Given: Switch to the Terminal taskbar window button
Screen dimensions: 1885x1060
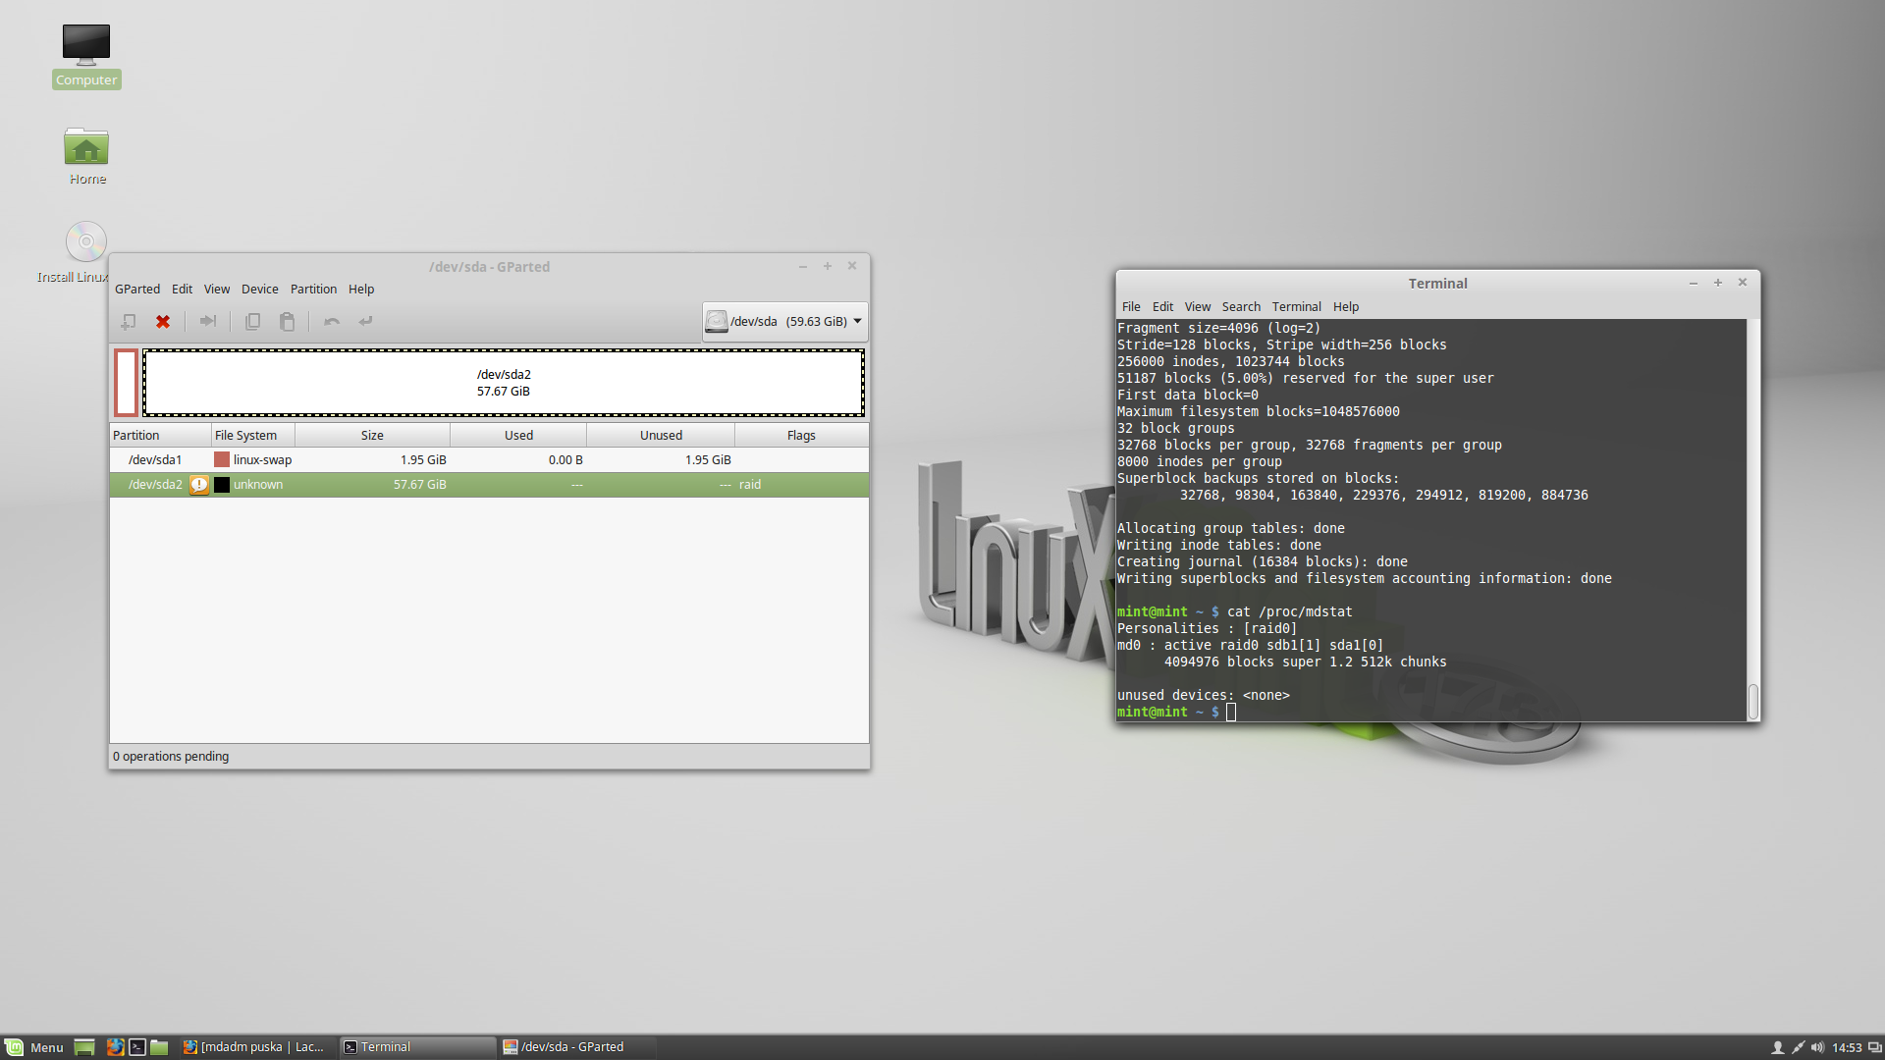Looking at the screenshot, I should coord(417,1047).
